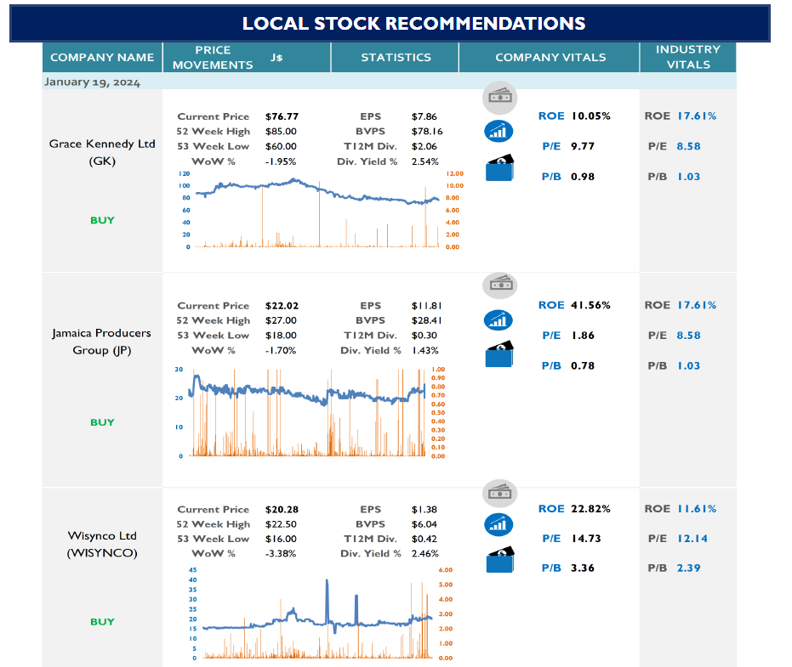Click the cash banknote icon in Jamaica Producers row
Image resolution: width=792 pixels, height=667 pixels.
[x=499, y=285]
